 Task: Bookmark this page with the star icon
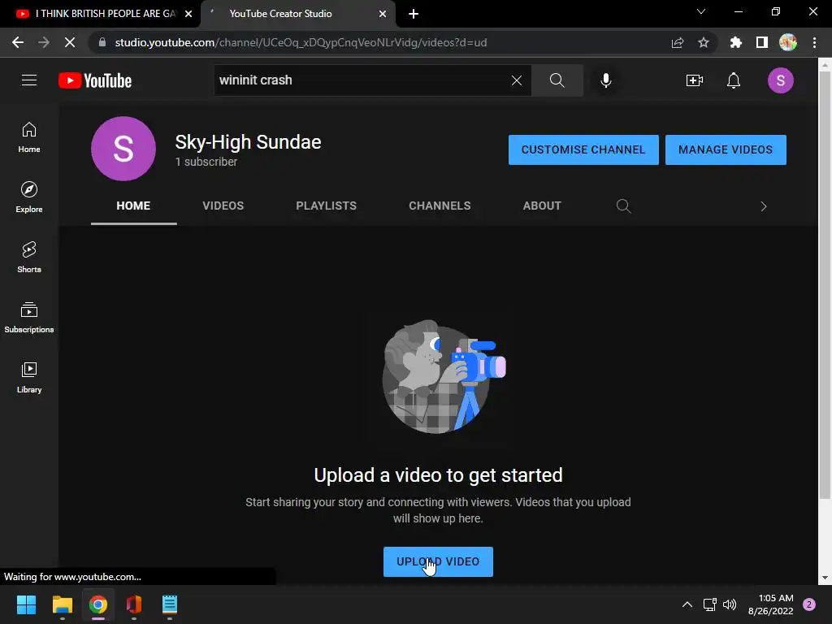(703, 42)
